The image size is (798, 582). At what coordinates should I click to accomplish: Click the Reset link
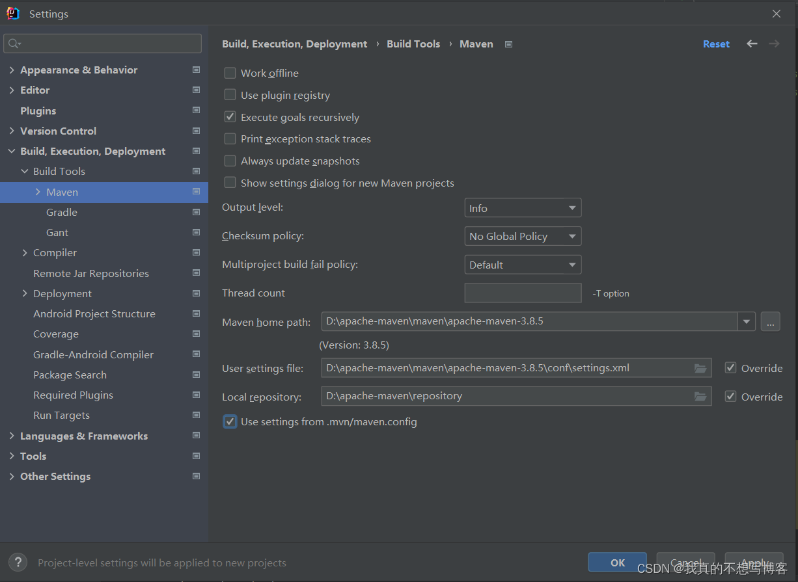716,44
